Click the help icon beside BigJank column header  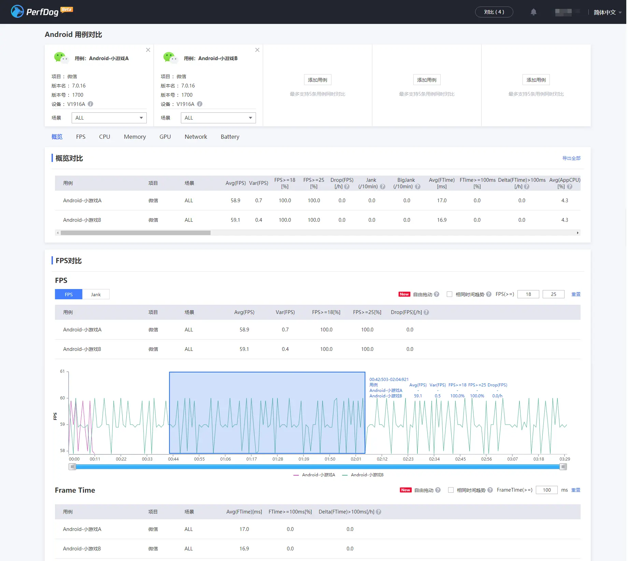pyautogui.click(x=418, y=187)
